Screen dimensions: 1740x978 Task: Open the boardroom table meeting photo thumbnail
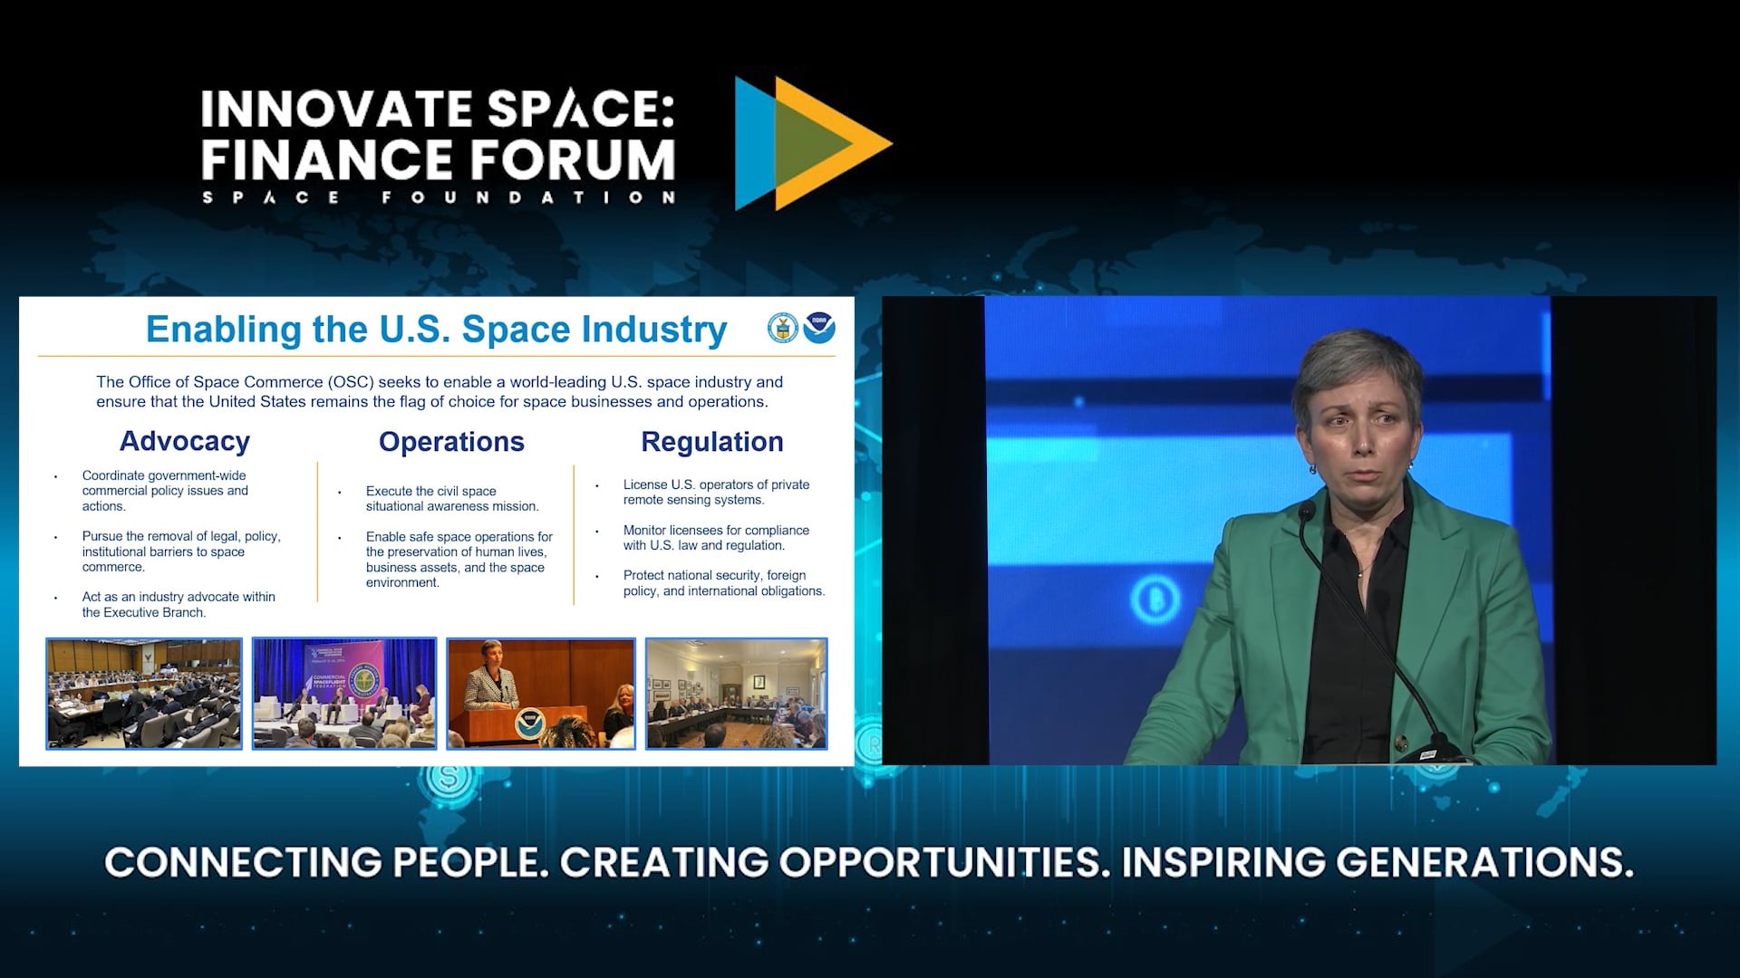736,694
